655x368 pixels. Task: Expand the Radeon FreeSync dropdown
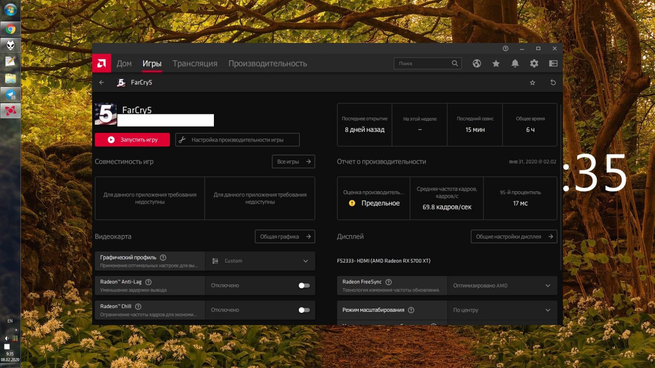click(503, 285)
